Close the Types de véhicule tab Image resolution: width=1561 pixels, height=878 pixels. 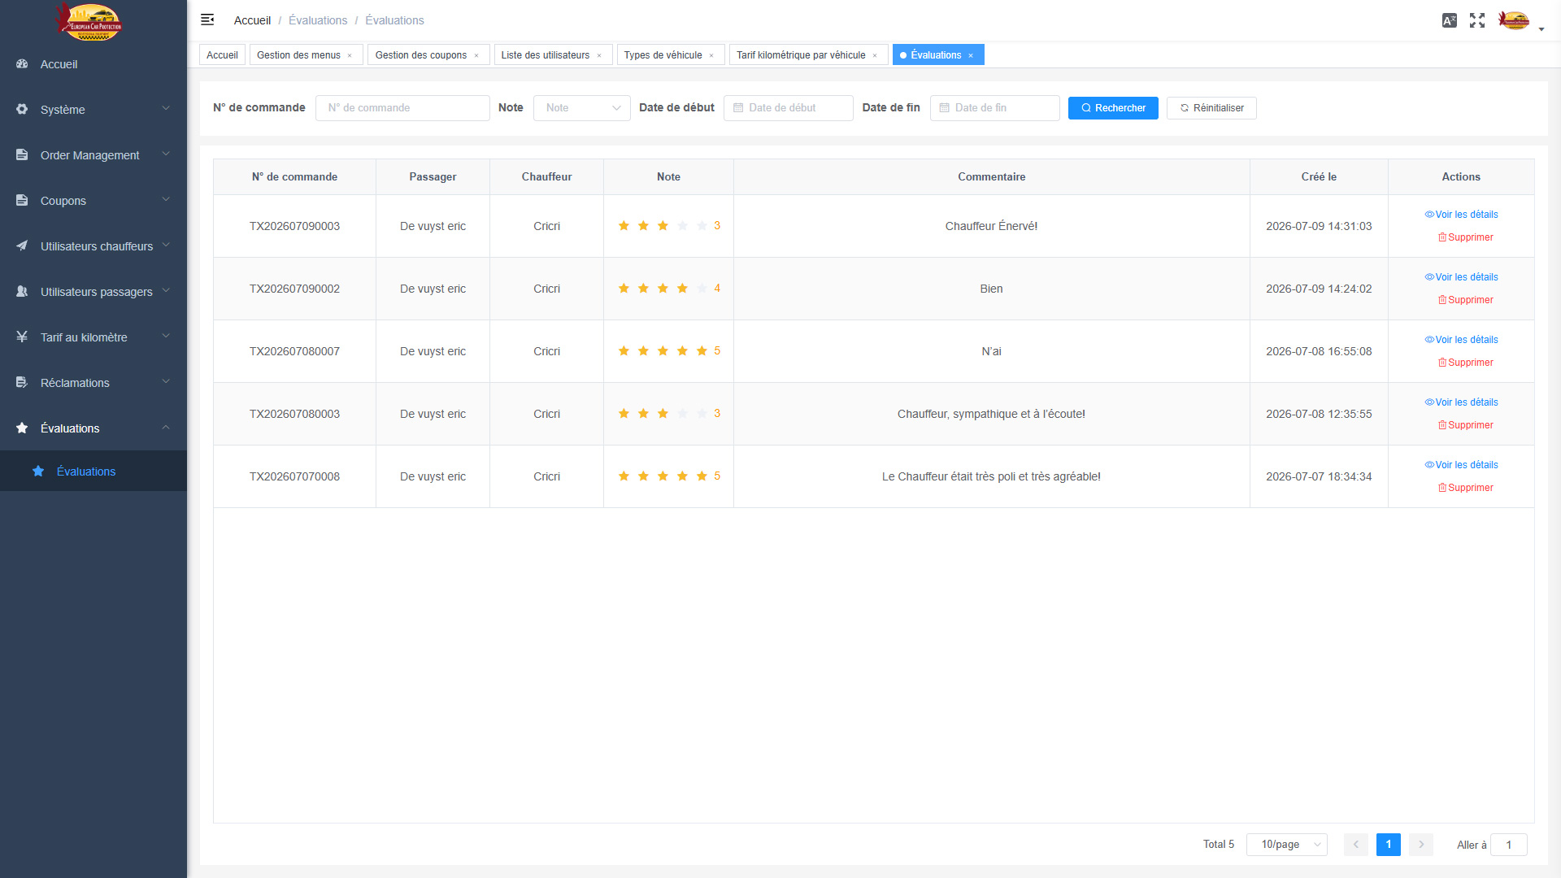[x=711, y=55]
